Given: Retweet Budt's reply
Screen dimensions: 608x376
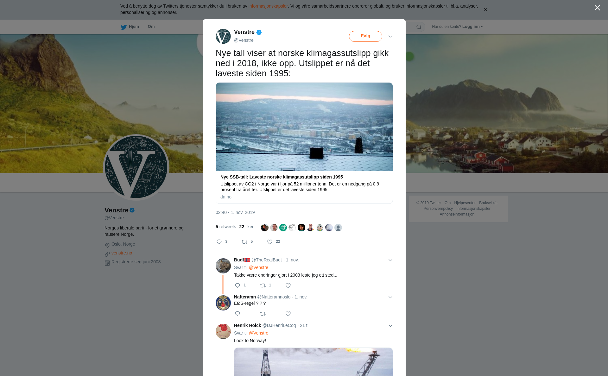Looking at the screenshot, I should coord(263,285).
